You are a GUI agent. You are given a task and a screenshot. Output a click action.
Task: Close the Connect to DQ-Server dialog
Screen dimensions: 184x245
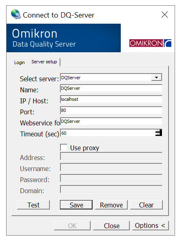click(164, 15)
